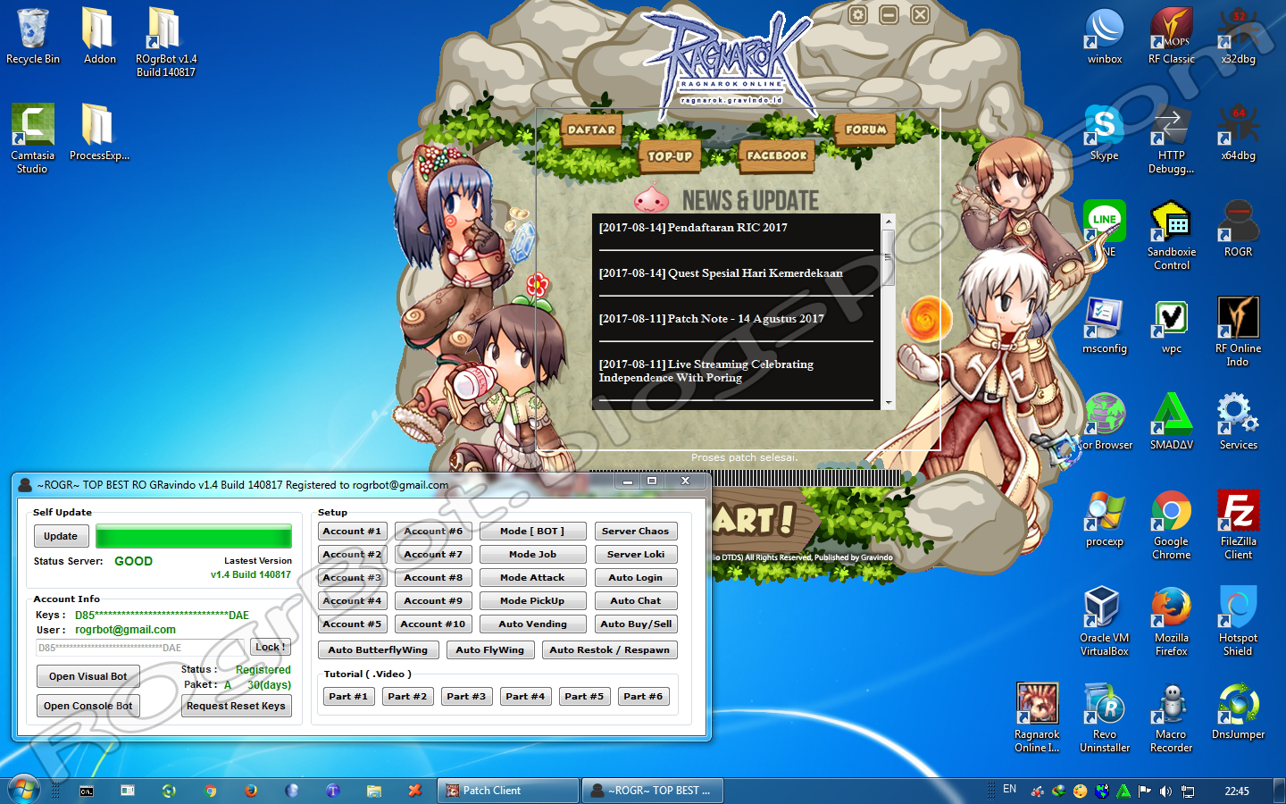1286x804 pixels.
Task: Launch Mozilla Firefox from desktop
Action: [1172, 621]
